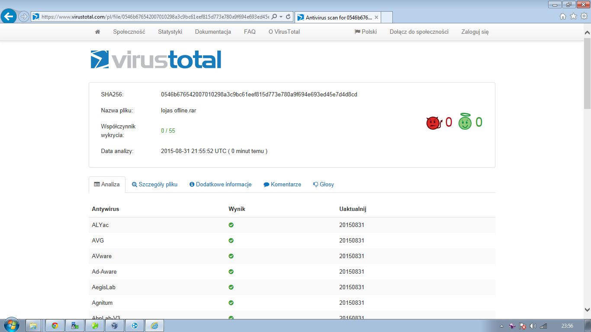Open VirtualBox from the taskbar

click(x=115, y=326)
